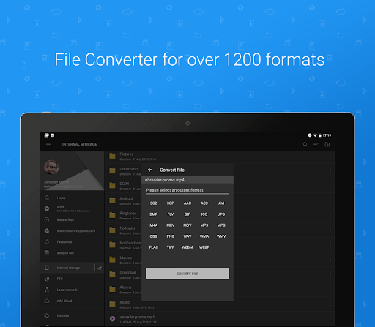Select GIF as the output format
Image resolution: width=375 pixels, height=327 pixels.
[x=187, y=214]
